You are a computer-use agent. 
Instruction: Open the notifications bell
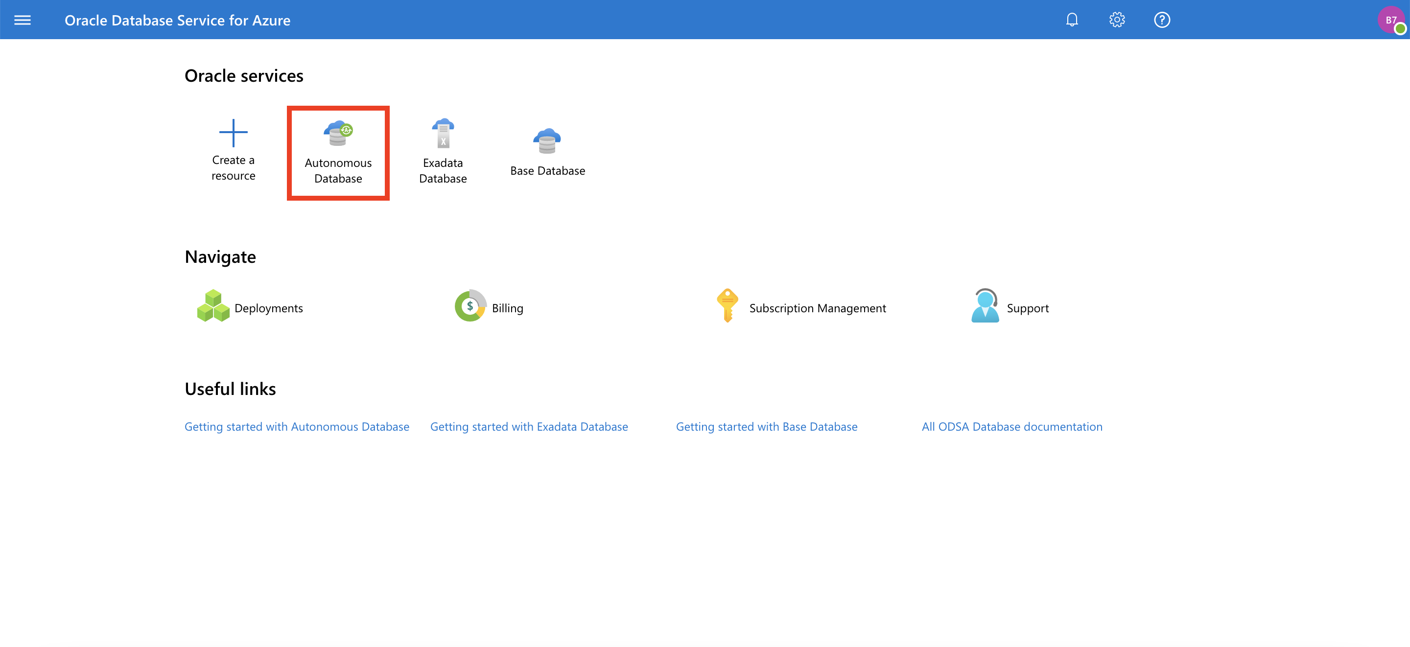[x=1072, y=20]
